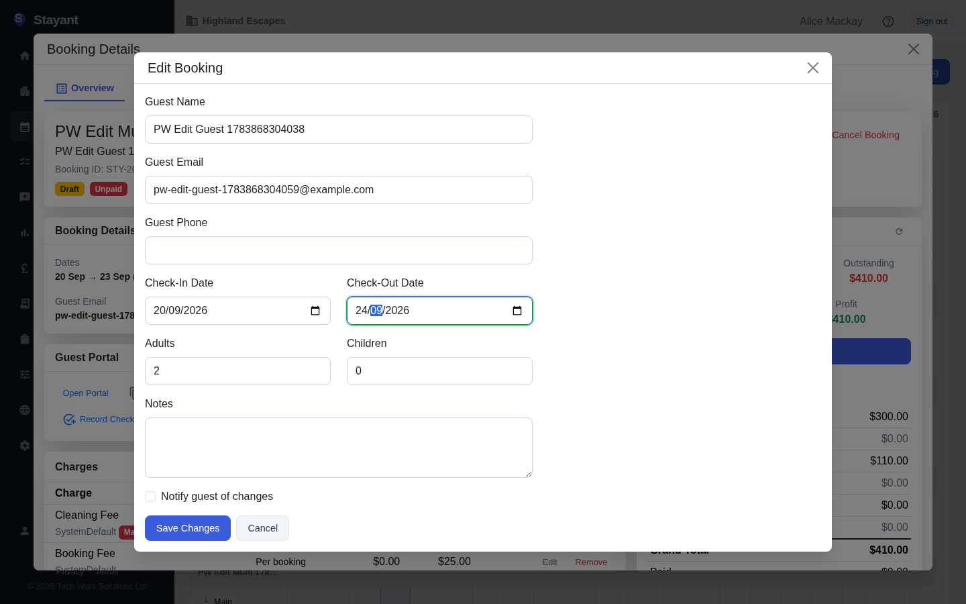The image size is (966, 604).
Task: Click the $110.00 amount in totals list
Action: [x=889, y=461]
